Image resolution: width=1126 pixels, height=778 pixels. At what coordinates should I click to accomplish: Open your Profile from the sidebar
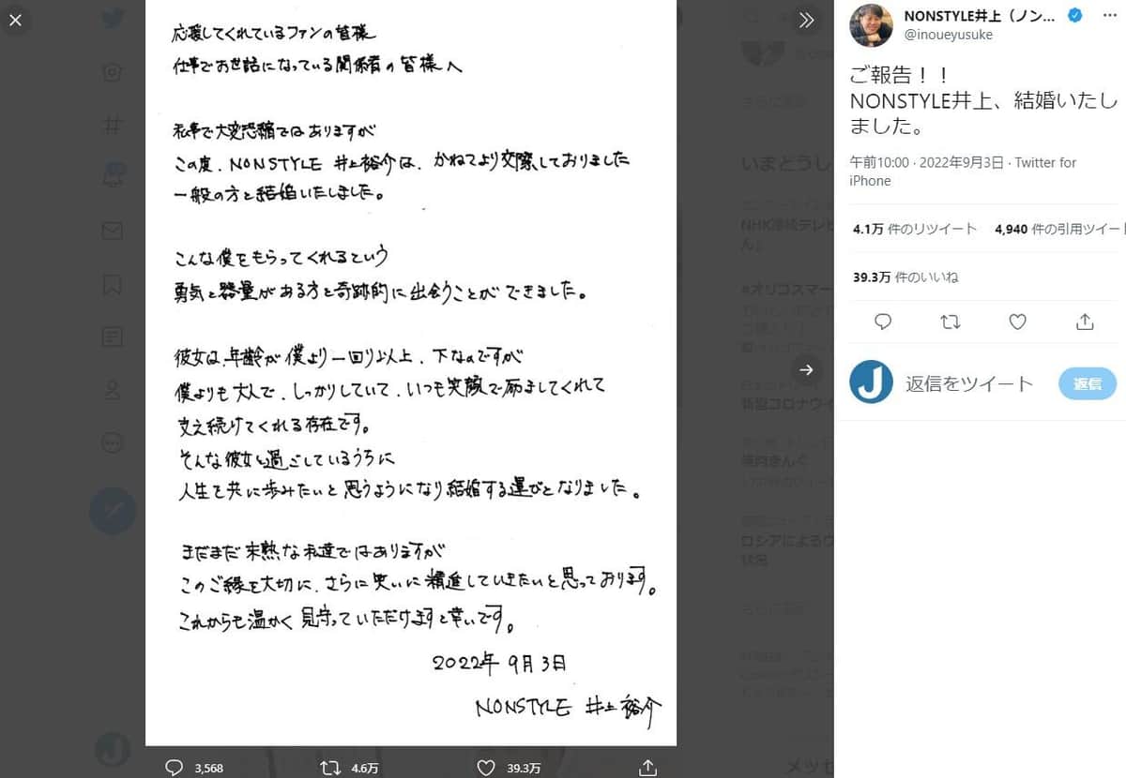pos(113,389)
